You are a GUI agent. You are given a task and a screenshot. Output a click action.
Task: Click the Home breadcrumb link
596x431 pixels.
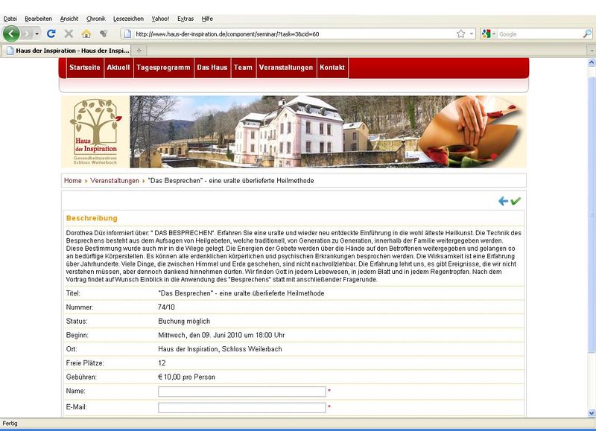tap(73, 181)
